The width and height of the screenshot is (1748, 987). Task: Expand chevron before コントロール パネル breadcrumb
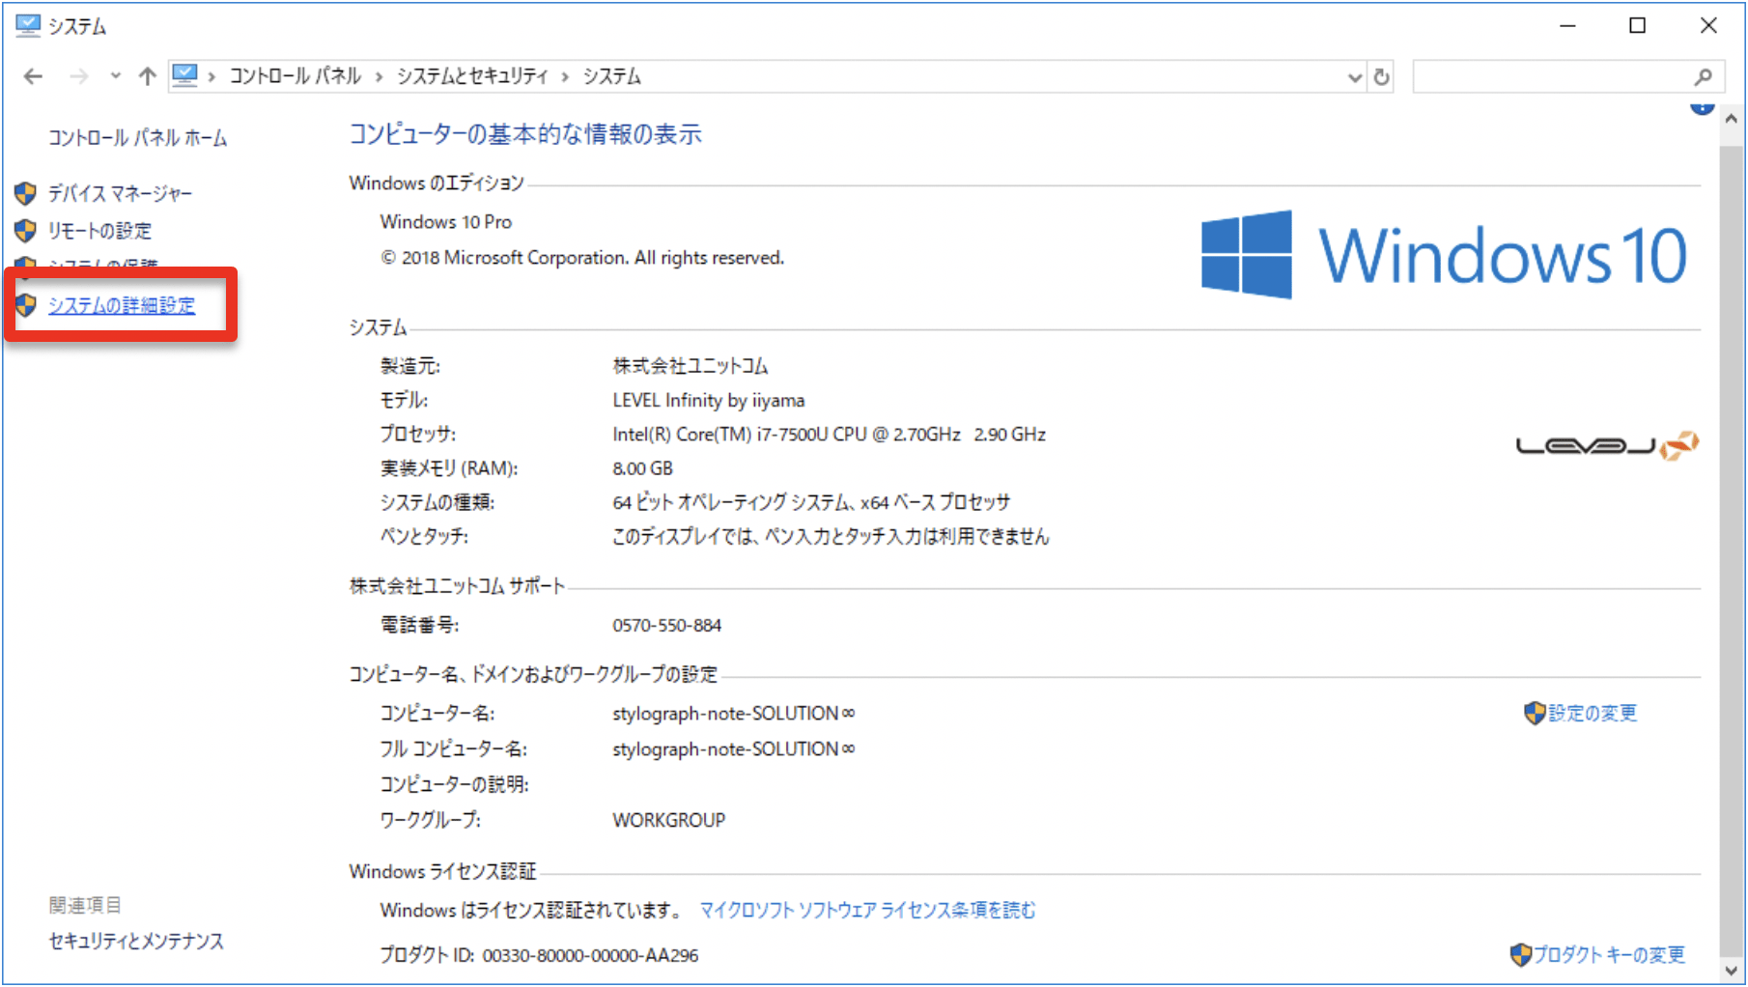[x=211, y=76]
